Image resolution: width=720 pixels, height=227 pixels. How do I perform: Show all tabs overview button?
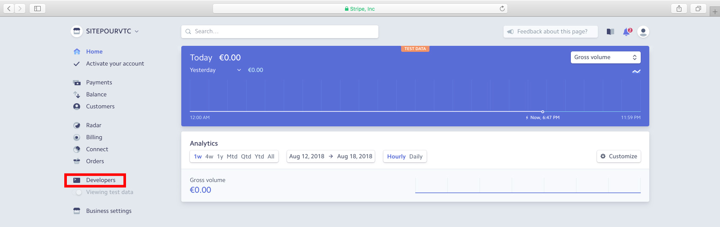click(x=698, y=9)
